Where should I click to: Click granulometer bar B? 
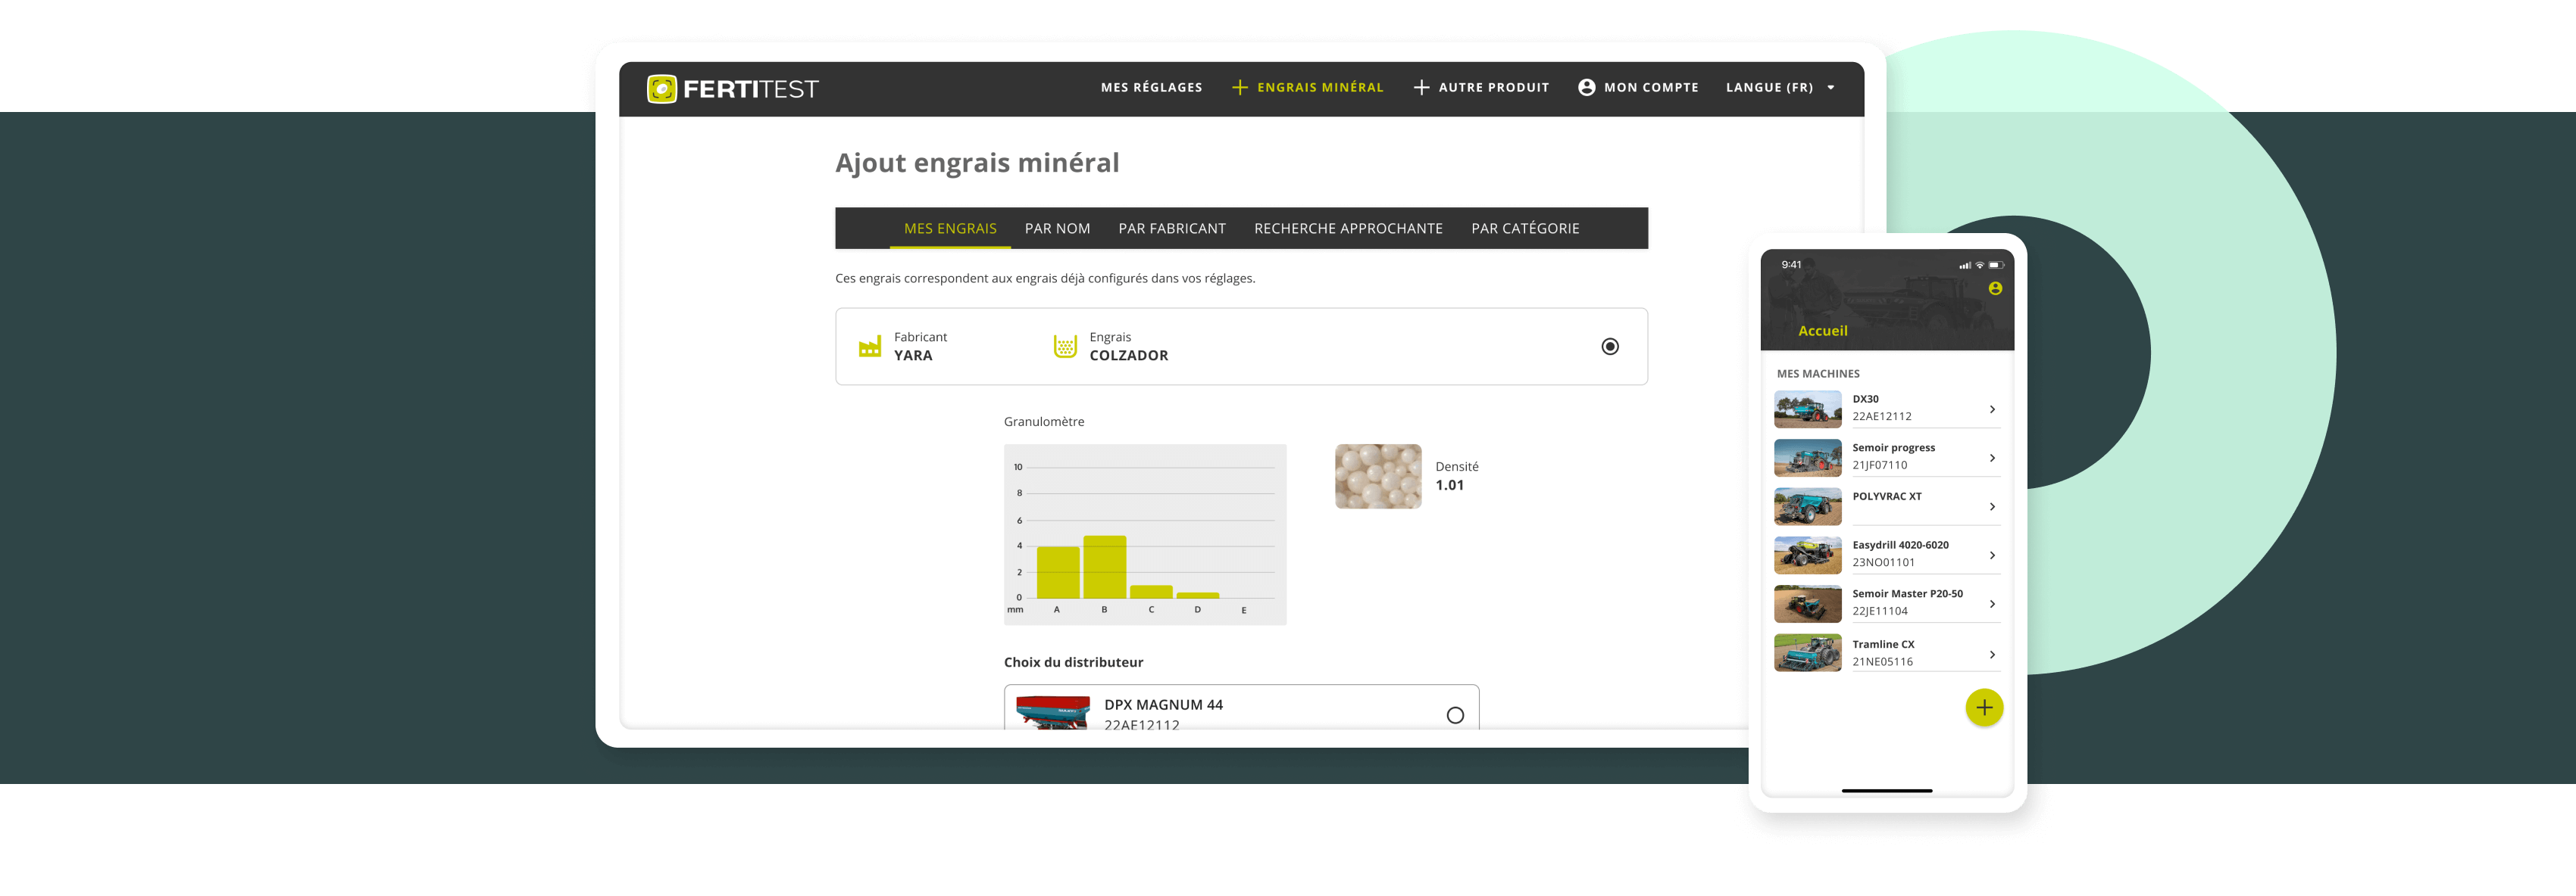pos(1105,568)
